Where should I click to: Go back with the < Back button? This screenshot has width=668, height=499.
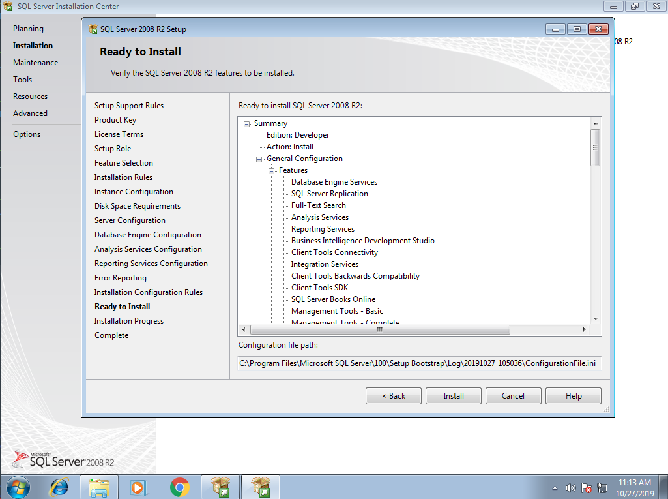pyautogui.click(x=394, y=396)
